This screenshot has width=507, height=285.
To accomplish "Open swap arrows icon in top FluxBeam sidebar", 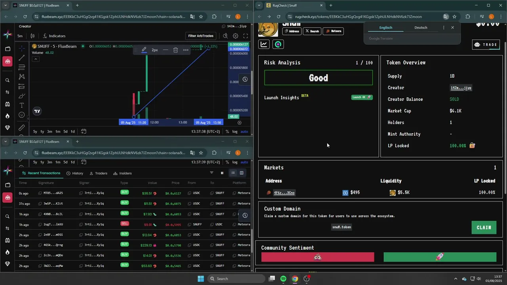I will 8,92.
